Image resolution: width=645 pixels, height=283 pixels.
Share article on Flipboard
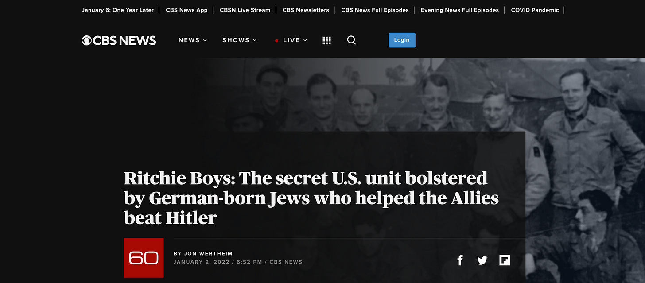(505, 260)
